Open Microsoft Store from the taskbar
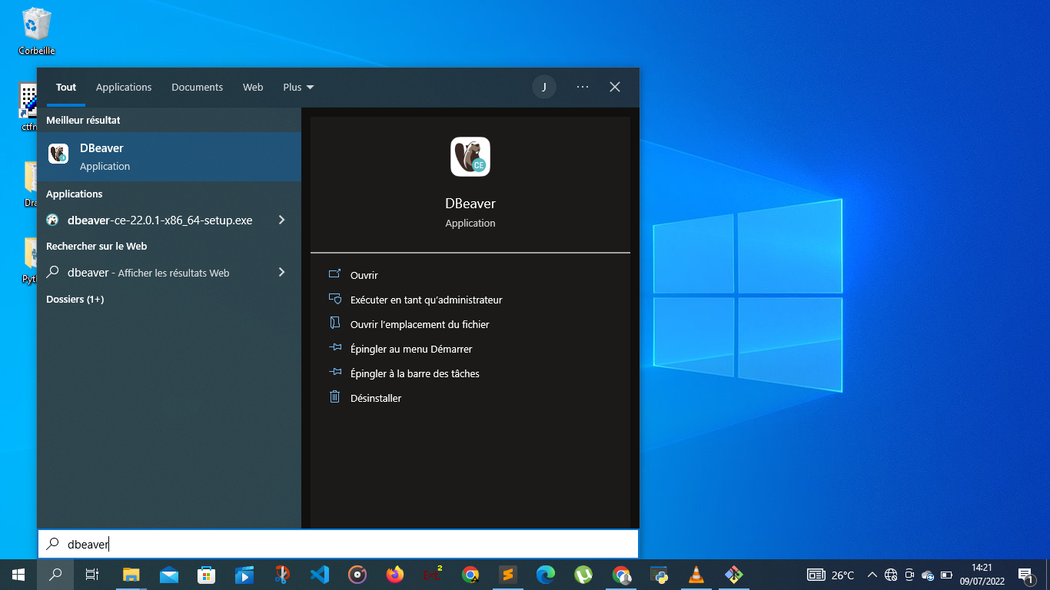 pyautogui.click(x=207, y=575)
